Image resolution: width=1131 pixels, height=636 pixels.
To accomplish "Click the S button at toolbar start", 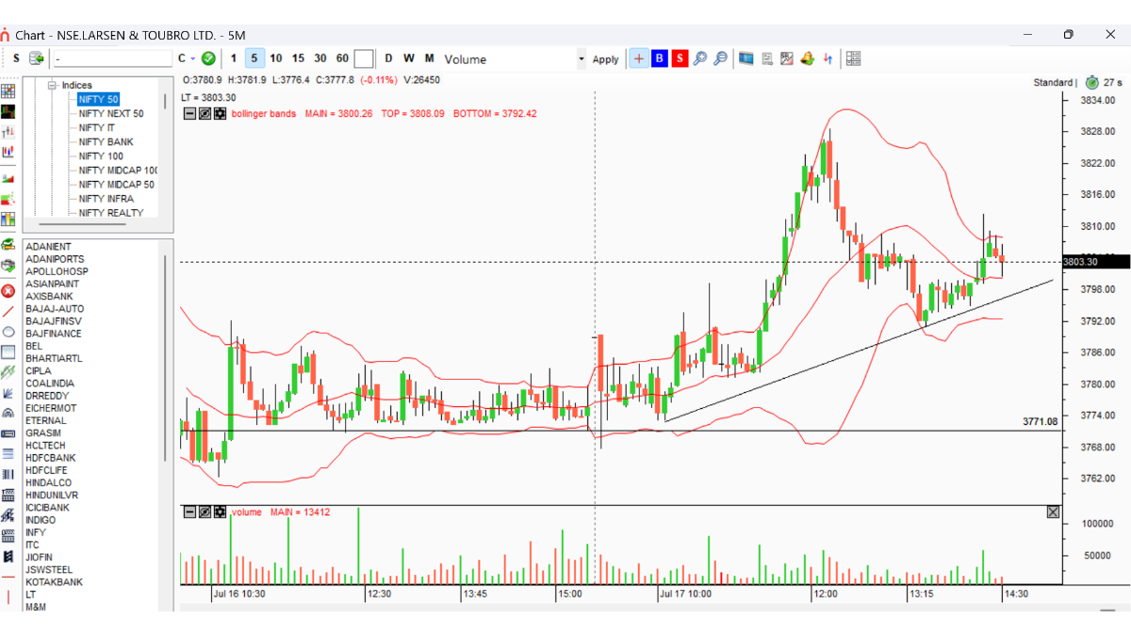I will [x=16, y=58].
